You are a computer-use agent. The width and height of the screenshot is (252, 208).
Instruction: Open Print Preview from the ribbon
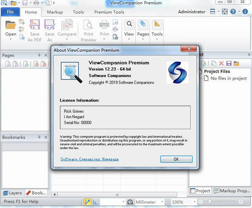[88, 30]
